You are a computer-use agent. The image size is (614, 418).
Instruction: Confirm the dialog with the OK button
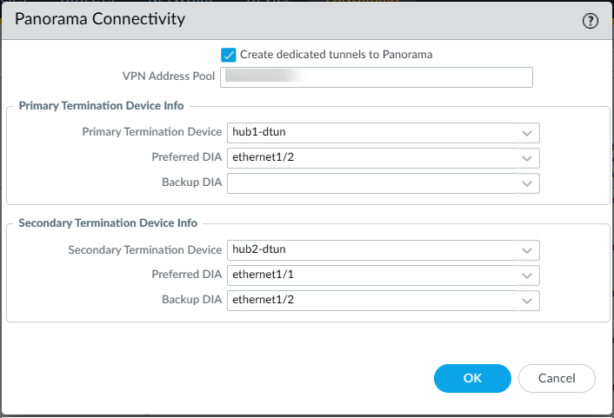[x=472, y=378]
